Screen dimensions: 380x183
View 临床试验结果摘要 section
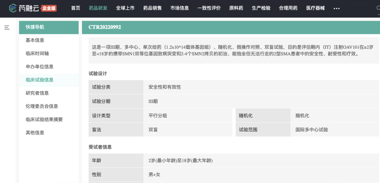(44, 120)
